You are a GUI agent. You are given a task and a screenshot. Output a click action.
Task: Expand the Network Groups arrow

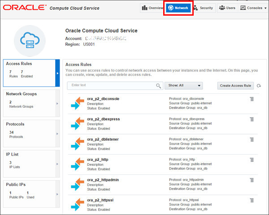[x=57, y=104]
